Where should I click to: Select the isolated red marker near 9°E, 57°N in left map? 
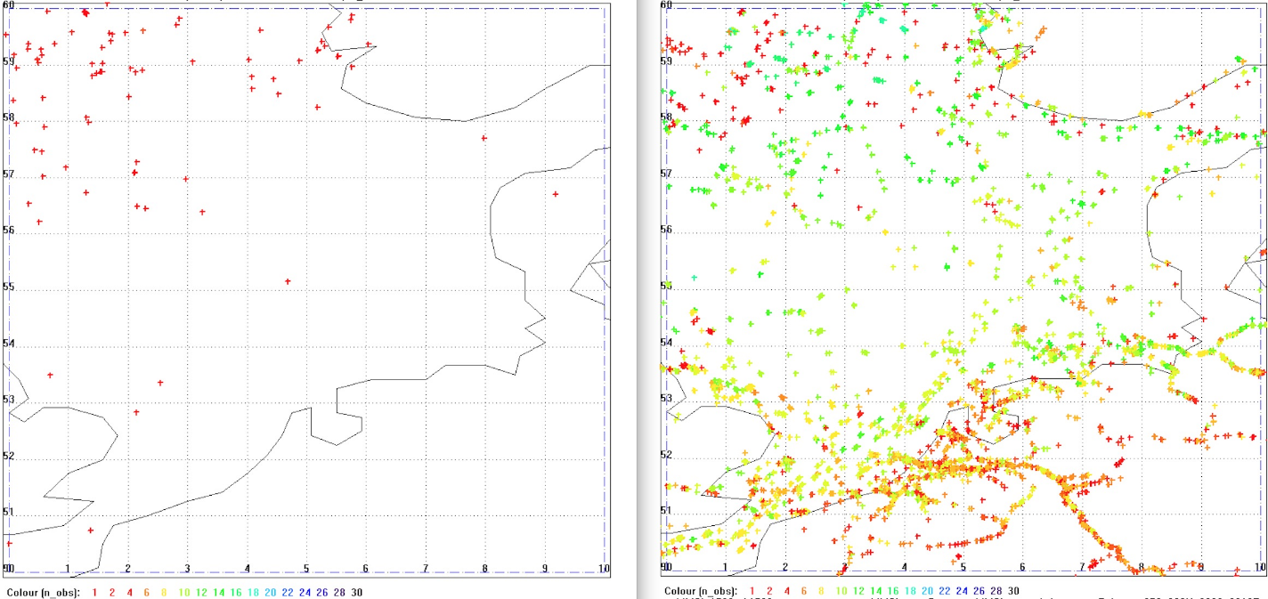[x=556, y=194]
